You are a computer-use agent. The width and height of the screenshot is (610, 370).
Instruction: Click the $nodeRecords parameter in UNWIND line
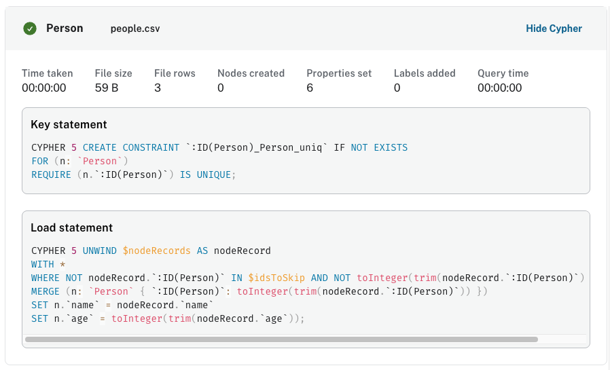(156, 251)
